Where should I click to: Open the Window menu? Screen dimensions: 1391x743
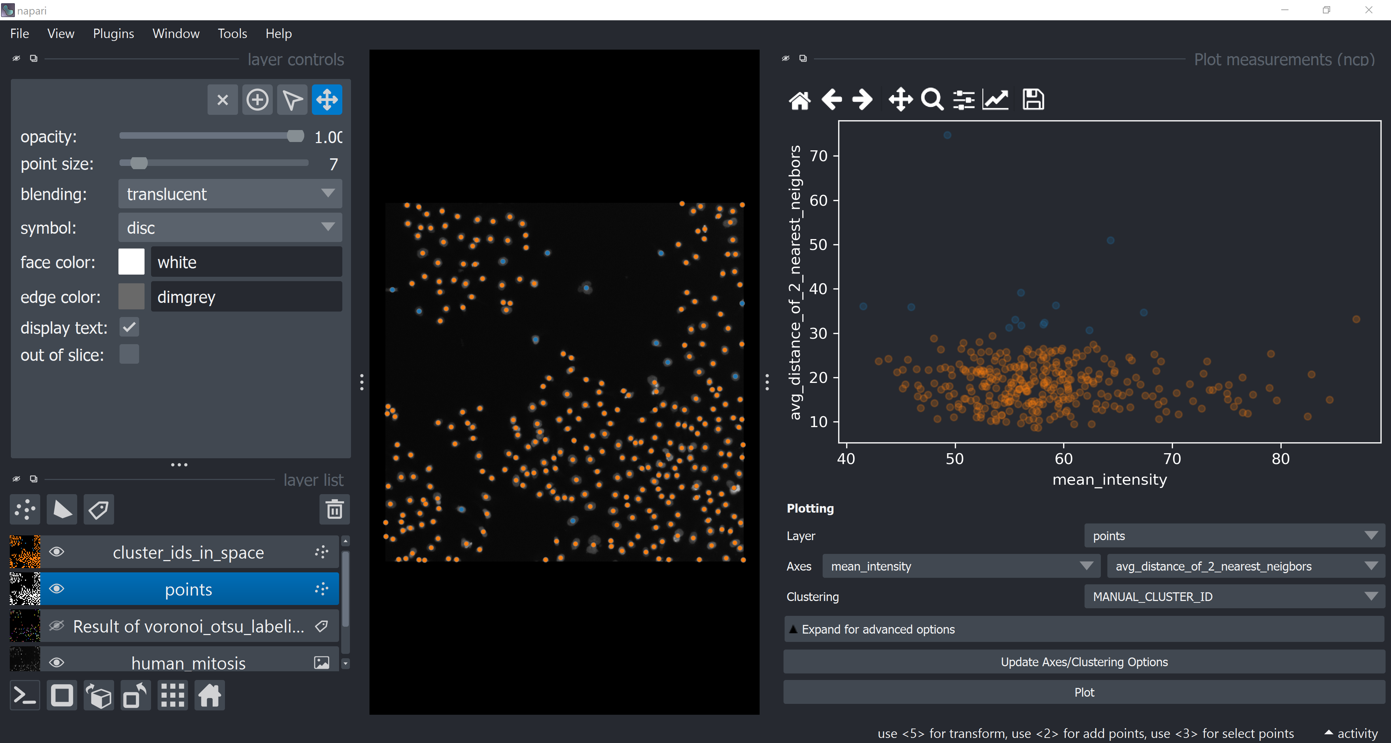pos(176,33)
